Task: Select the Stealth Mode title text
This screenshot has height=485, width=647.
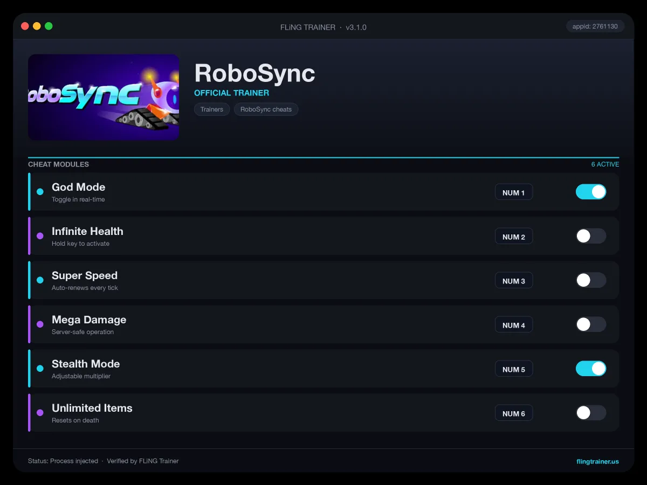Action: pos(86,364)
